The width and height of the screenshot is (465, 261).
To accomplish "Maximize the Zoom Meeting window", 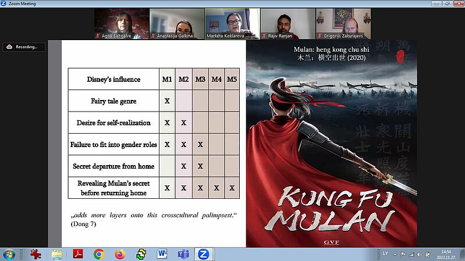I will [447, 3].
